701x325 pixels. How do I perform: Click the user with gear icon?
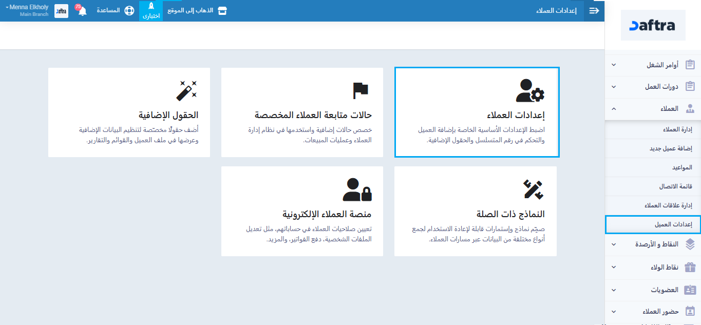point(530,90)
